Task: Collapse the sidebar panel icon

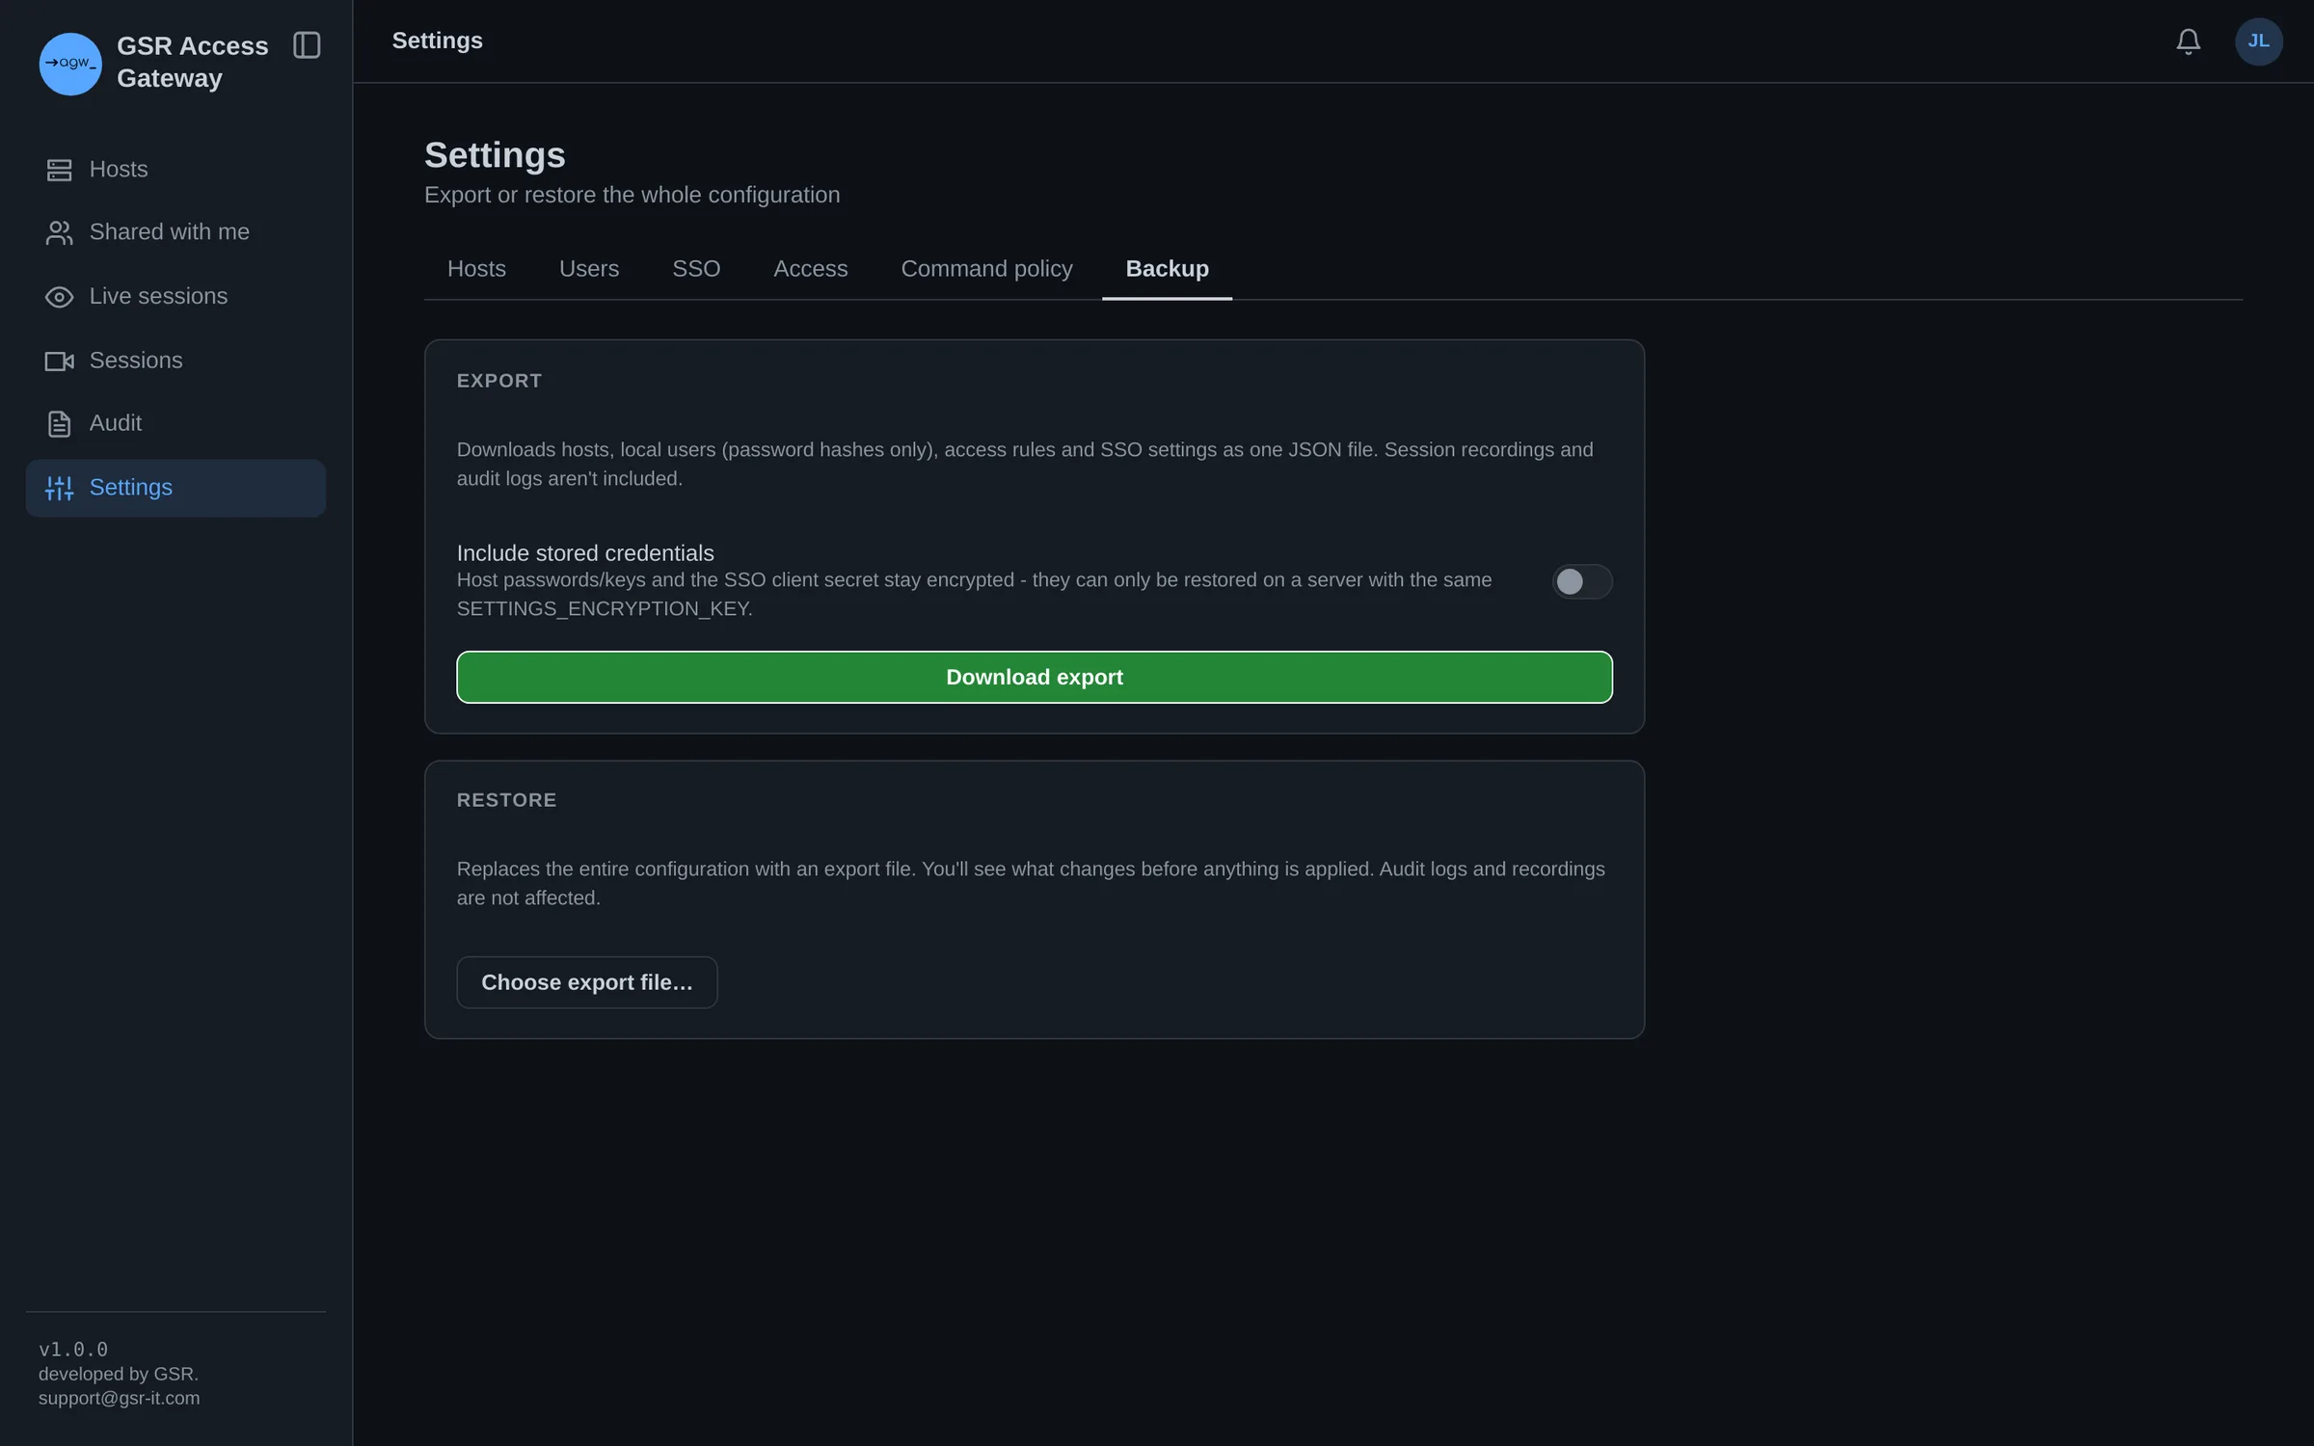Action: 307,45
